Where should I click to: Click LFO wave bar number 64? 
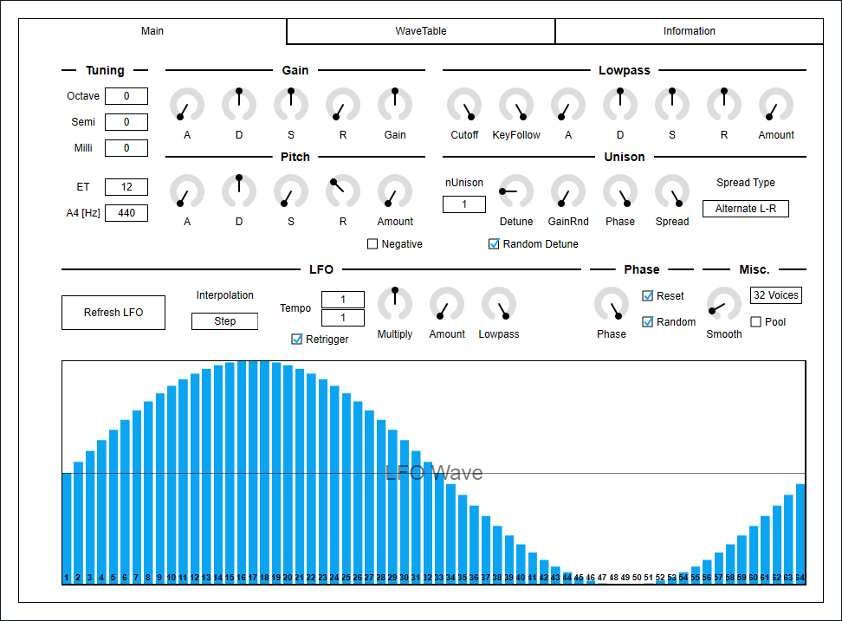[x=800, y=534]
